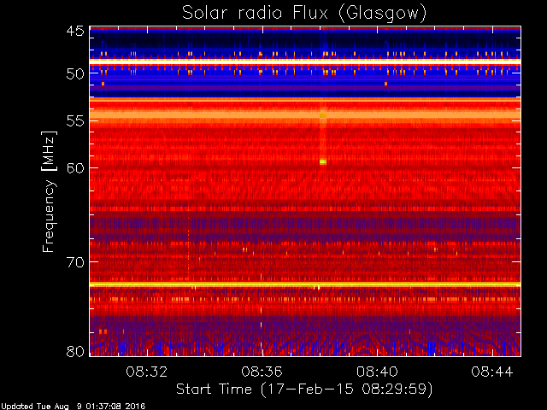
Task: Click the 45 frequency axis tick label
Action: tap(75, 31)
